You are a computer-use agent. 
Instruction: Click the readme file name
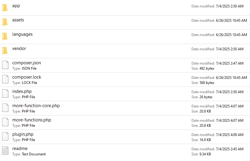tap(20, 149)
